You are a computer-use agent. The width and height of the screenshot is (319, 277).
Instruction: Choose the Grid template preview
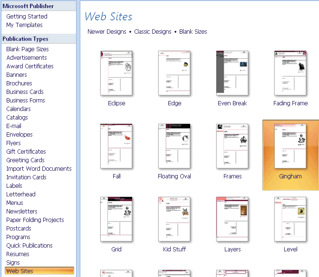tap(116, 219)
